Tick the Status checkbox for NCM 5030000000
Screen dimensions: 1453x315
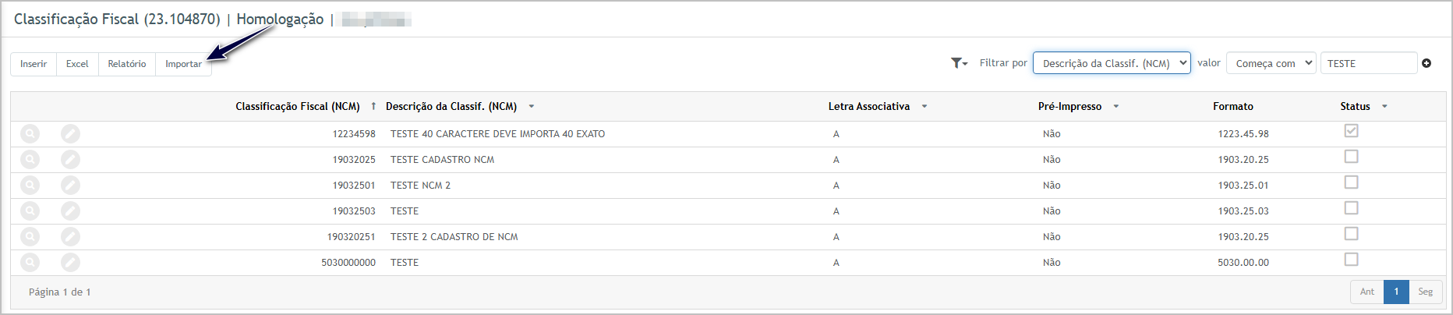1351,260
